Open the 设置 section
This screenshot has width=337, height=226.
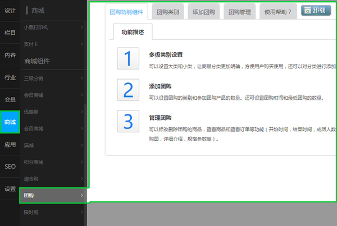pyautogui.click(x=10, y=189)
